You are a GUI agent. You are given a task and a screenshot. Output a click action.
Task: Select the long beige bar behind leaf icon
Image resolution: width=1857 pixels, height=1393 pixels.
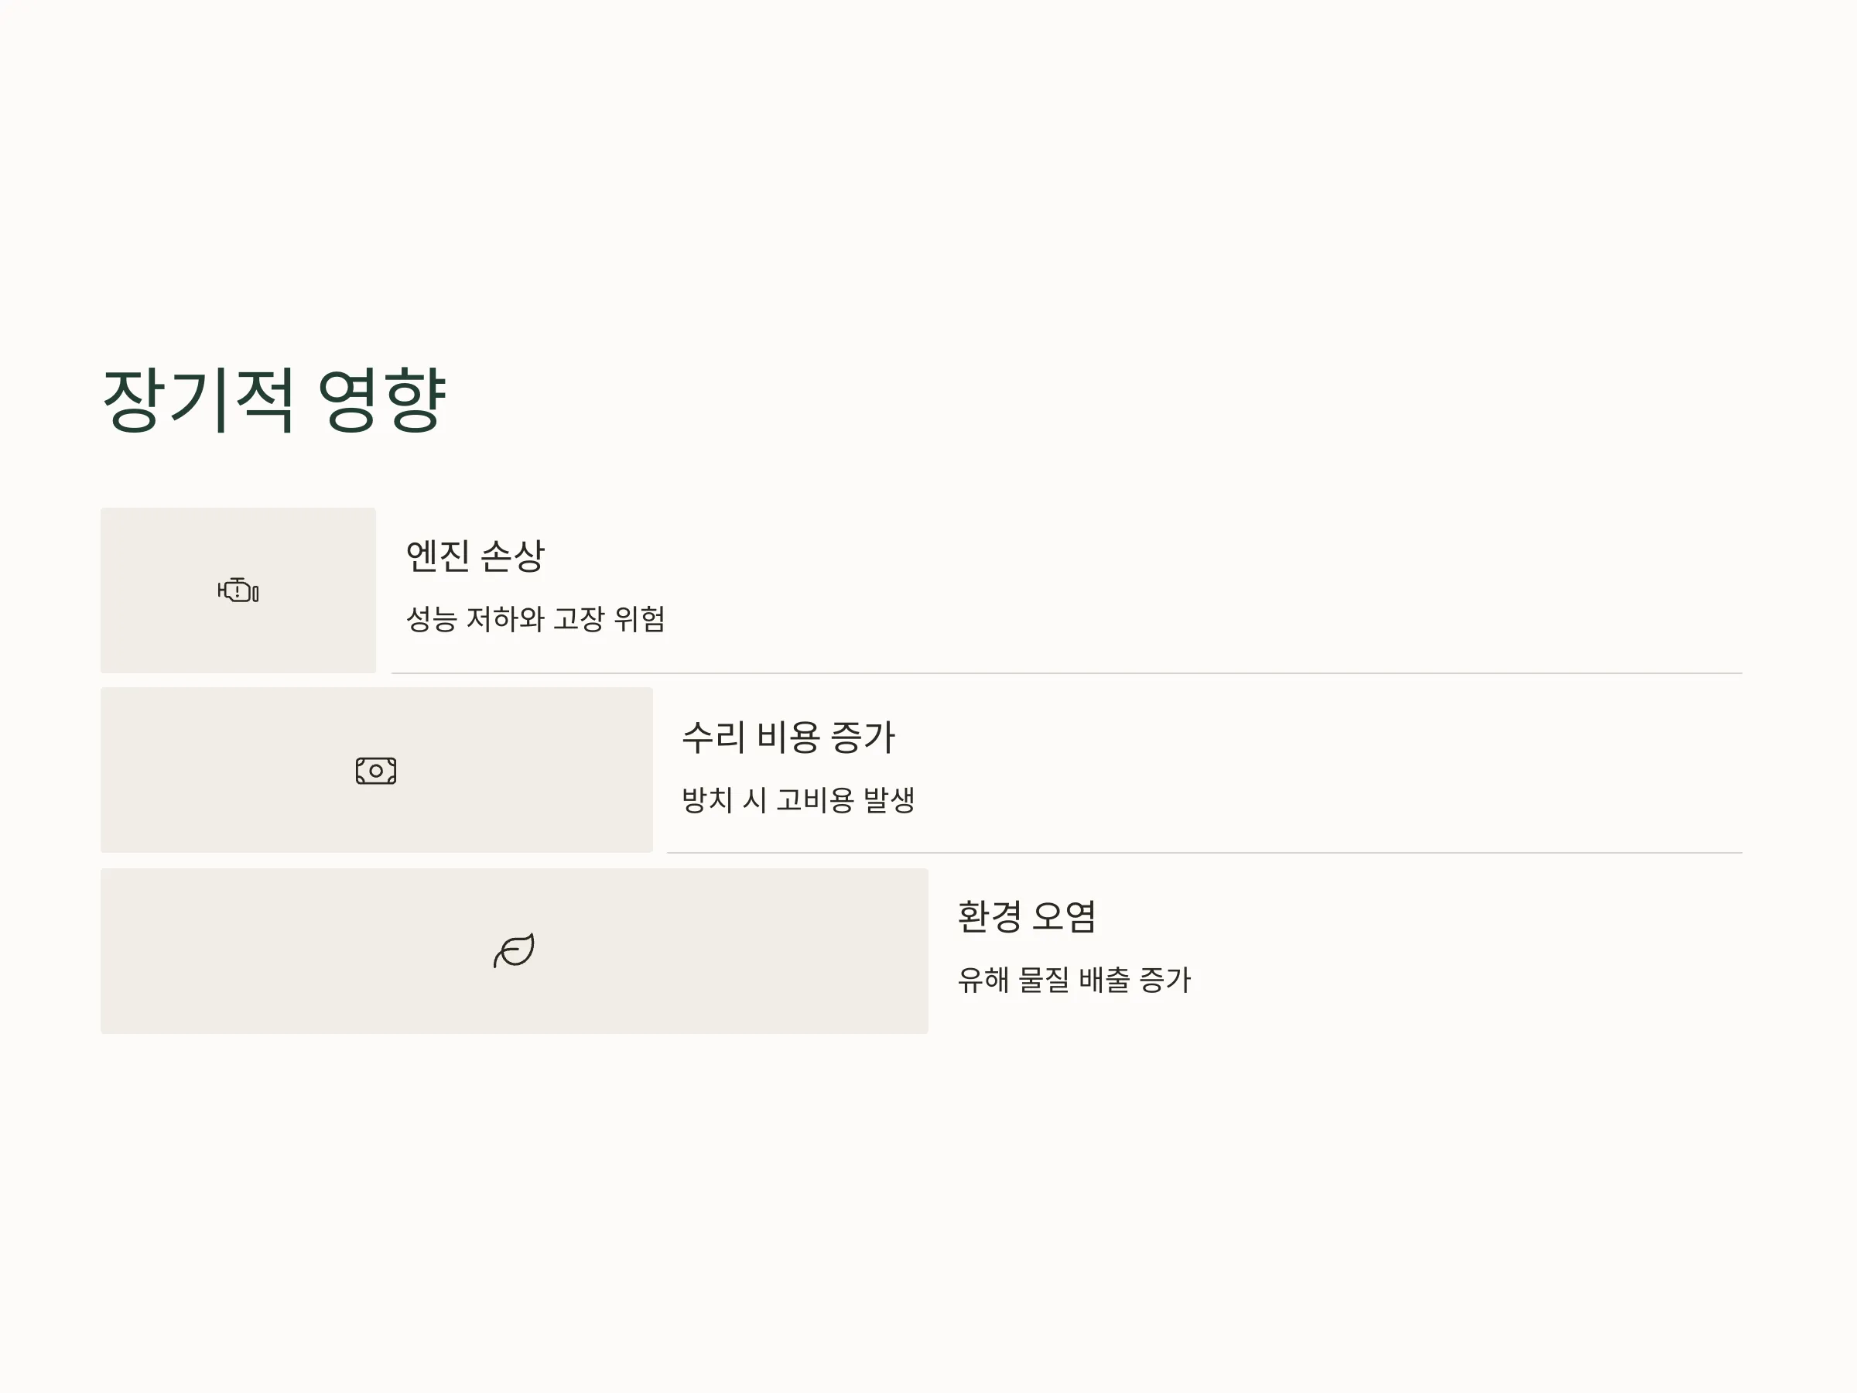tap(515, 950)
